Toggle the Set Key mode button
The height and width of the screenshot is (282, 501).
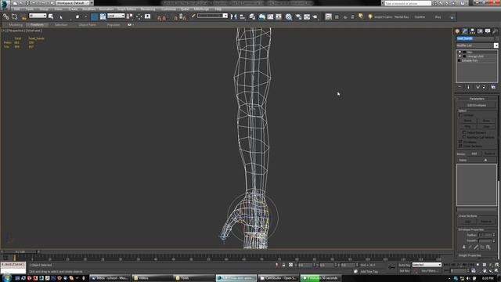pyautogui.click(x=404, y=271)
